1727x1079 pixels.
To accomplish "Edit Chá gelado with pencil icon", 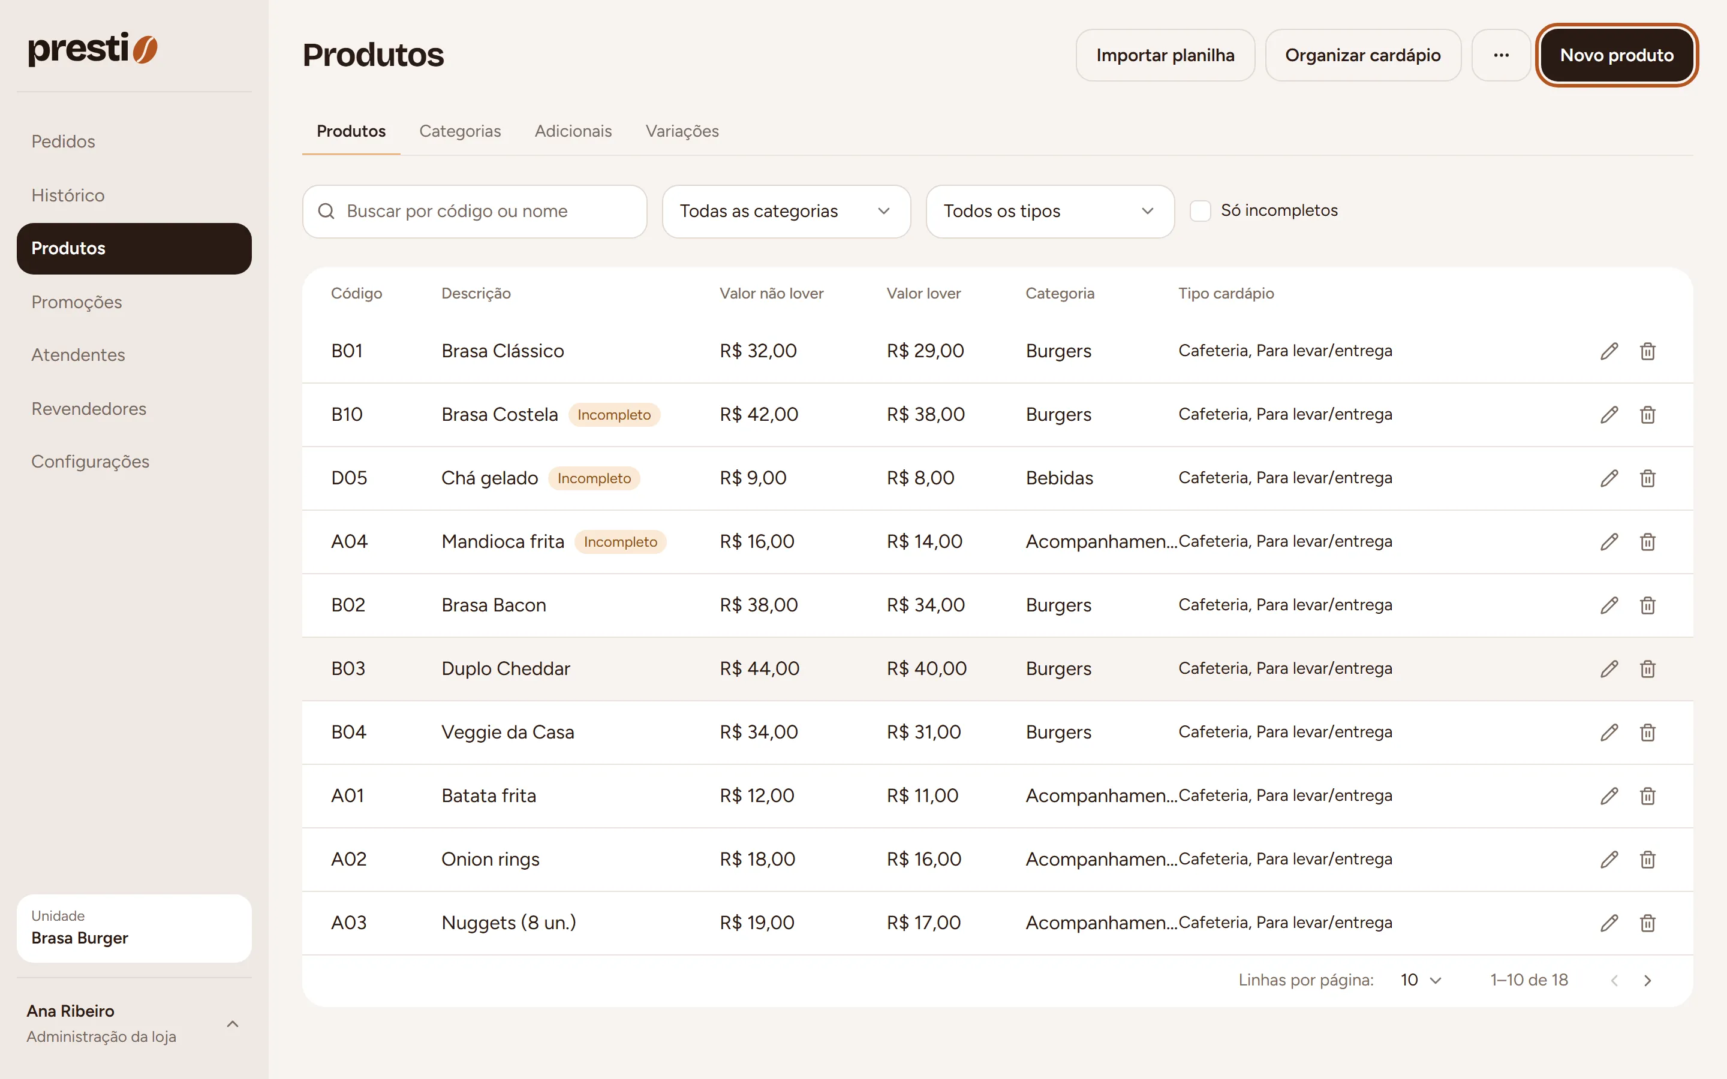I will click(1608, 478).
